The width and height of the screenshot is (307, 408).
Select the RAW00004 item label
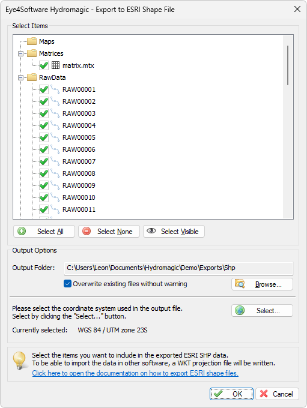point(79,125)
